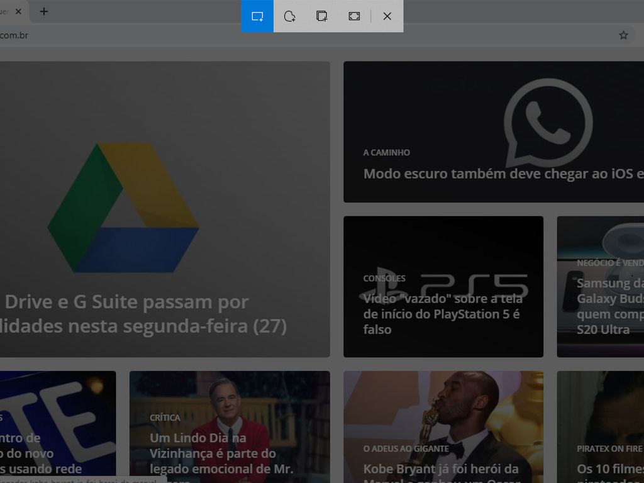Viewport: 644px width, 483px height.
Task: Click the 'Modo escuro também deve chegar' headline
Action: 504,174
